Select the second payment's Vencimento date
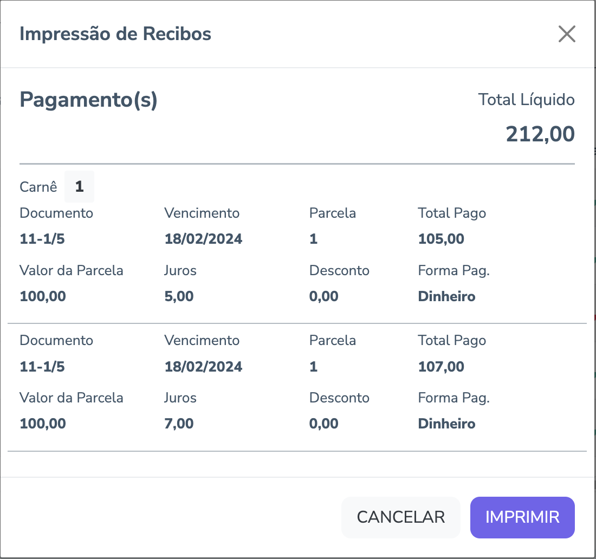Screen dimensions: 596x559 [x=203, y=367]
